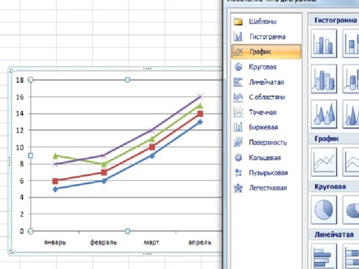Select the Шаблоны folder category

coord(261,22)
